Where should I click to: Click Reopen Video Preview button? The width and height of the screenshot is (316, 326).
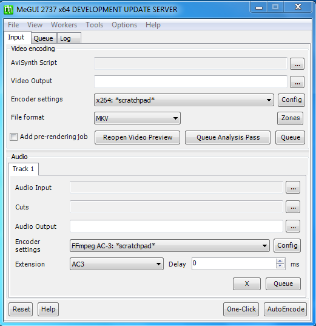137,137
